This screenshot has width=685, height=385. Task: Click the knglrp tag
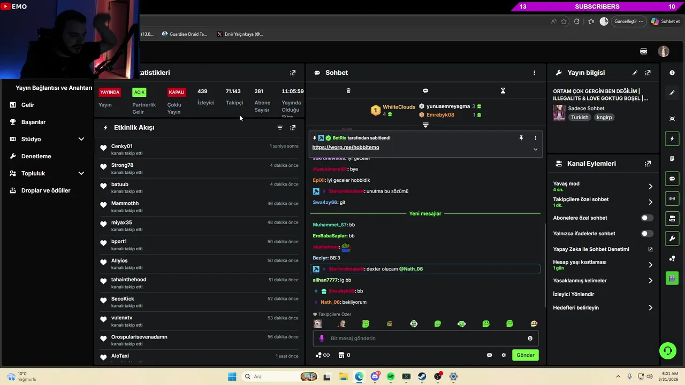[604, 117]
